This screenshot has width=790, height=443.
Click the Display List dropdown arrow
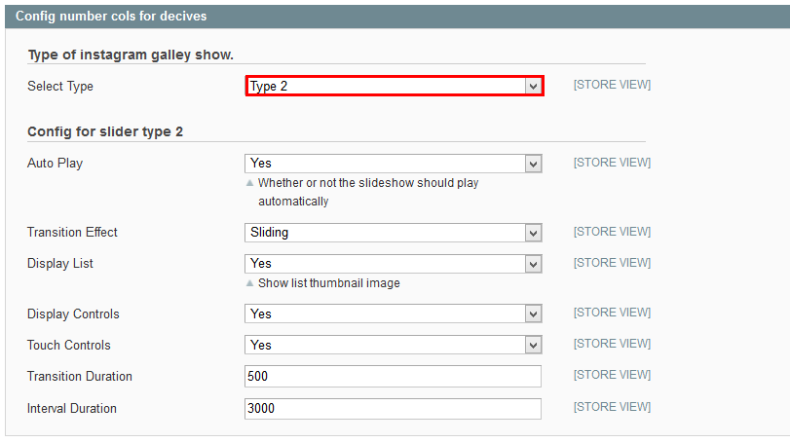point(533,264)
